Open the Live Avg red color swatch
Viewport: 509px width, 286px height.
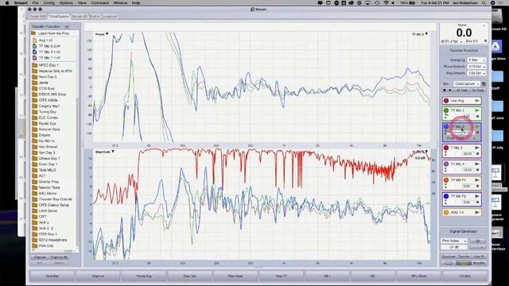[x=446, y=101]
